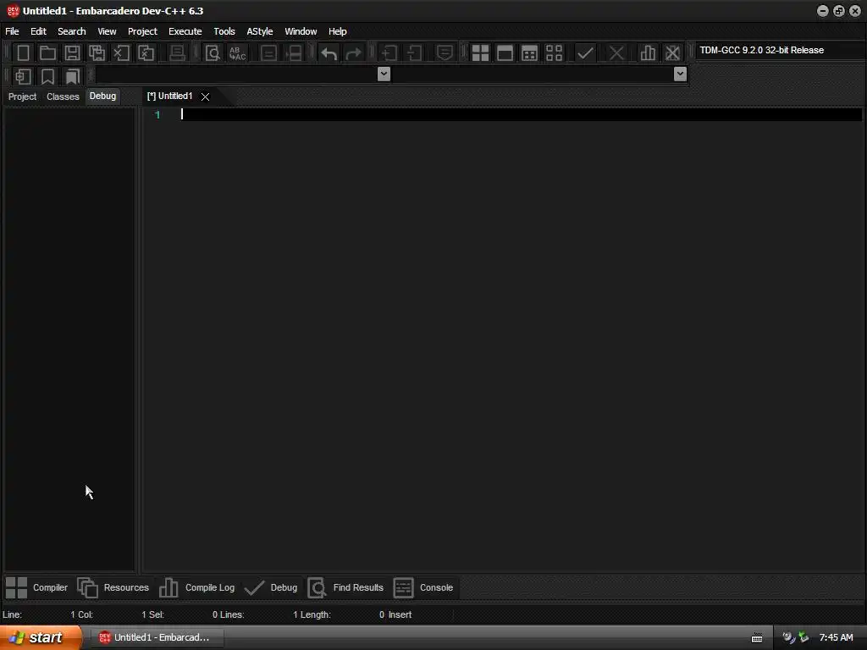
Task: Expand the first class browser combo box arrow
Action: tap(384, 74)
